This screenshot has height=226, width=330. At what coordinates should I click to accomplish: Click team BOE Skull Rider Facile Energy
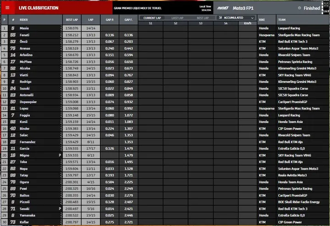[x=299, y=202]
